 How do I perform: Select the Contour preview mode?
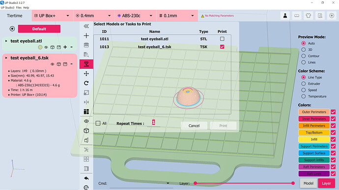tap(304, 56)
